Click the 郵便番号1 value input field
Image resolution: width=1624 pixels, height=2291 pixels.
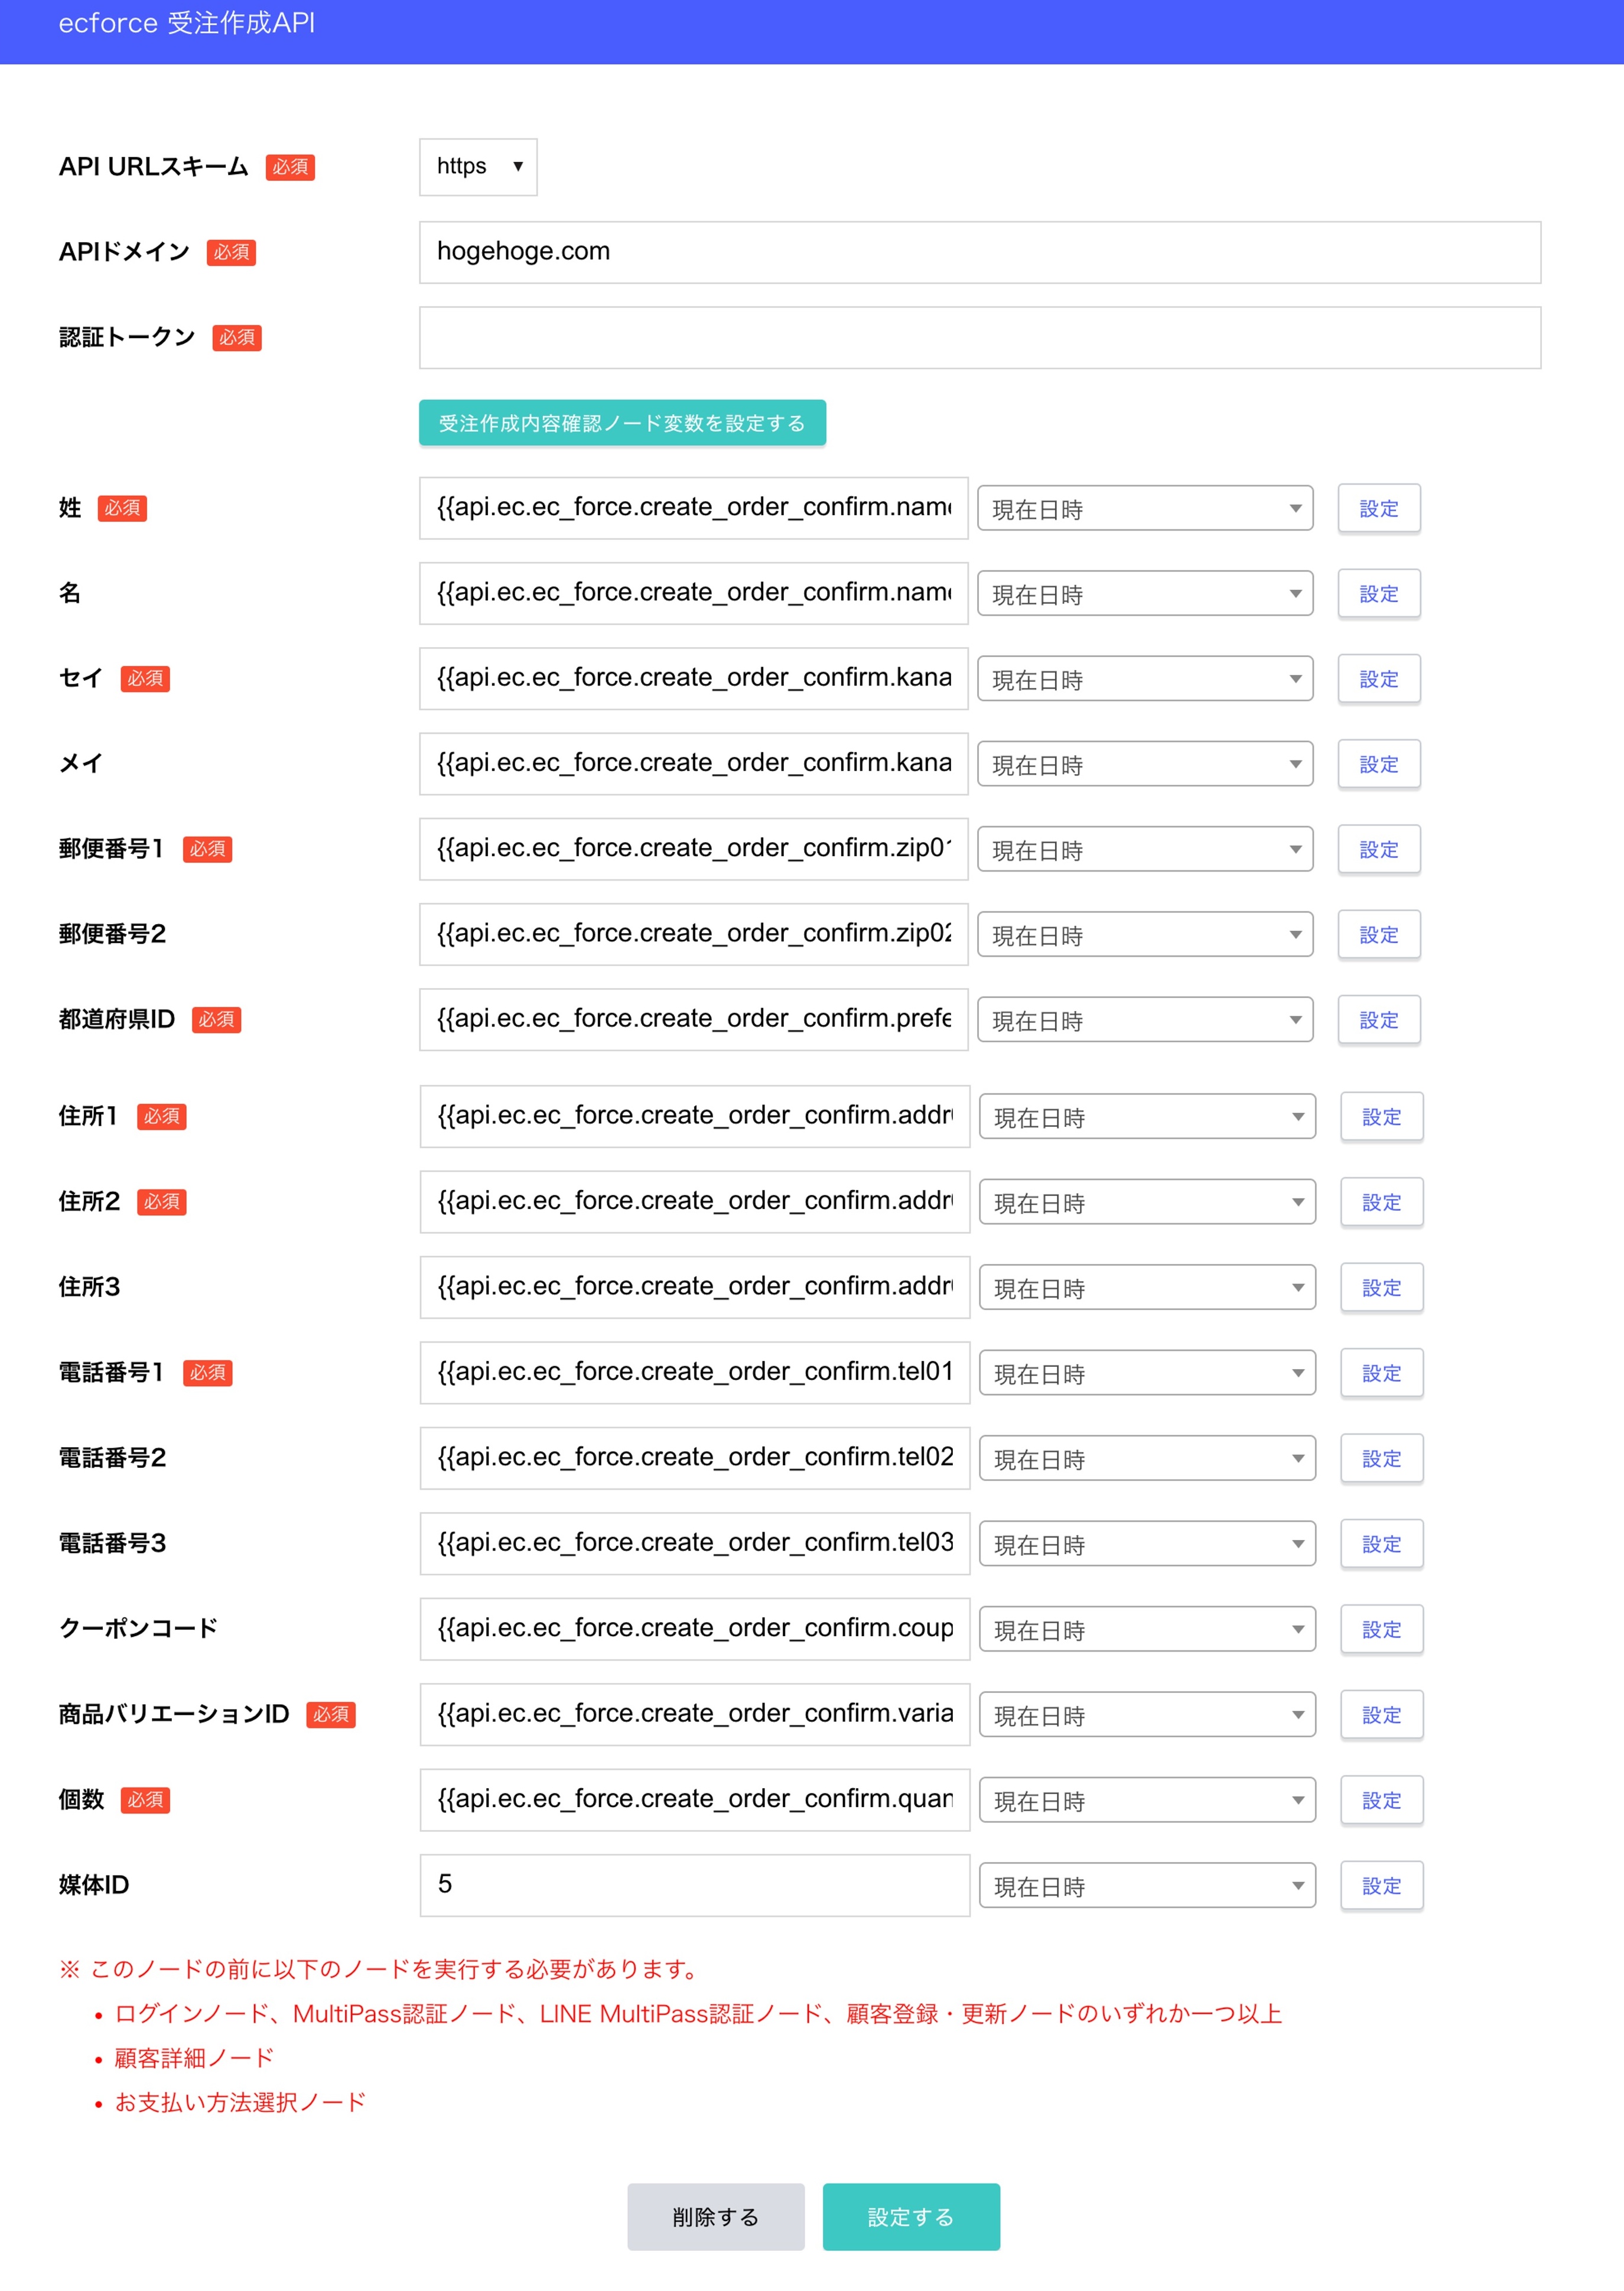[x=694, y=849]
